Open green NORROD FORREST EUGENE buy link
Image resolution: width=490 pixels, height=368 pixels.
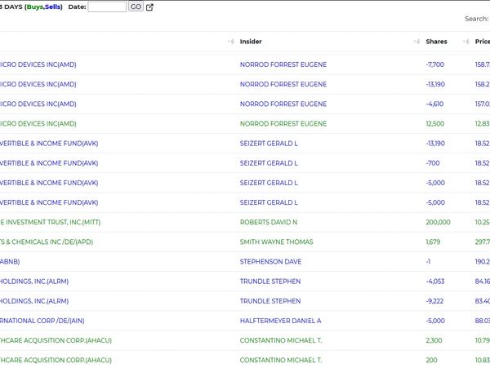click(x=283, y=123)
